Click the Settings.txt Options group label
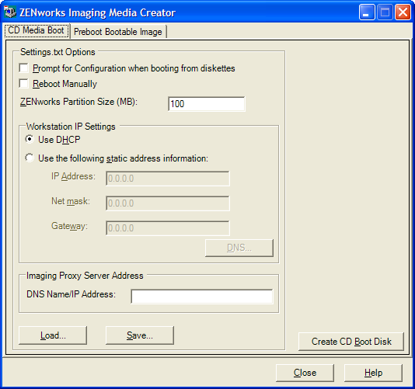 [58, 52]
